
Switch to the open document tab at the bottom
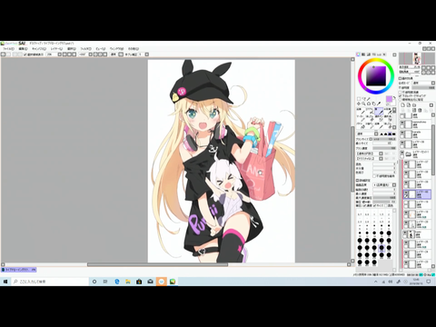(x=19, y=269)
